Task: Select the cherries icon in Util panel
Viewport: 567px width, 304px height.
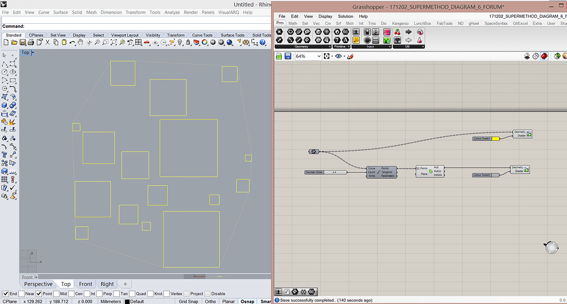Action: (x=398, y=32)
